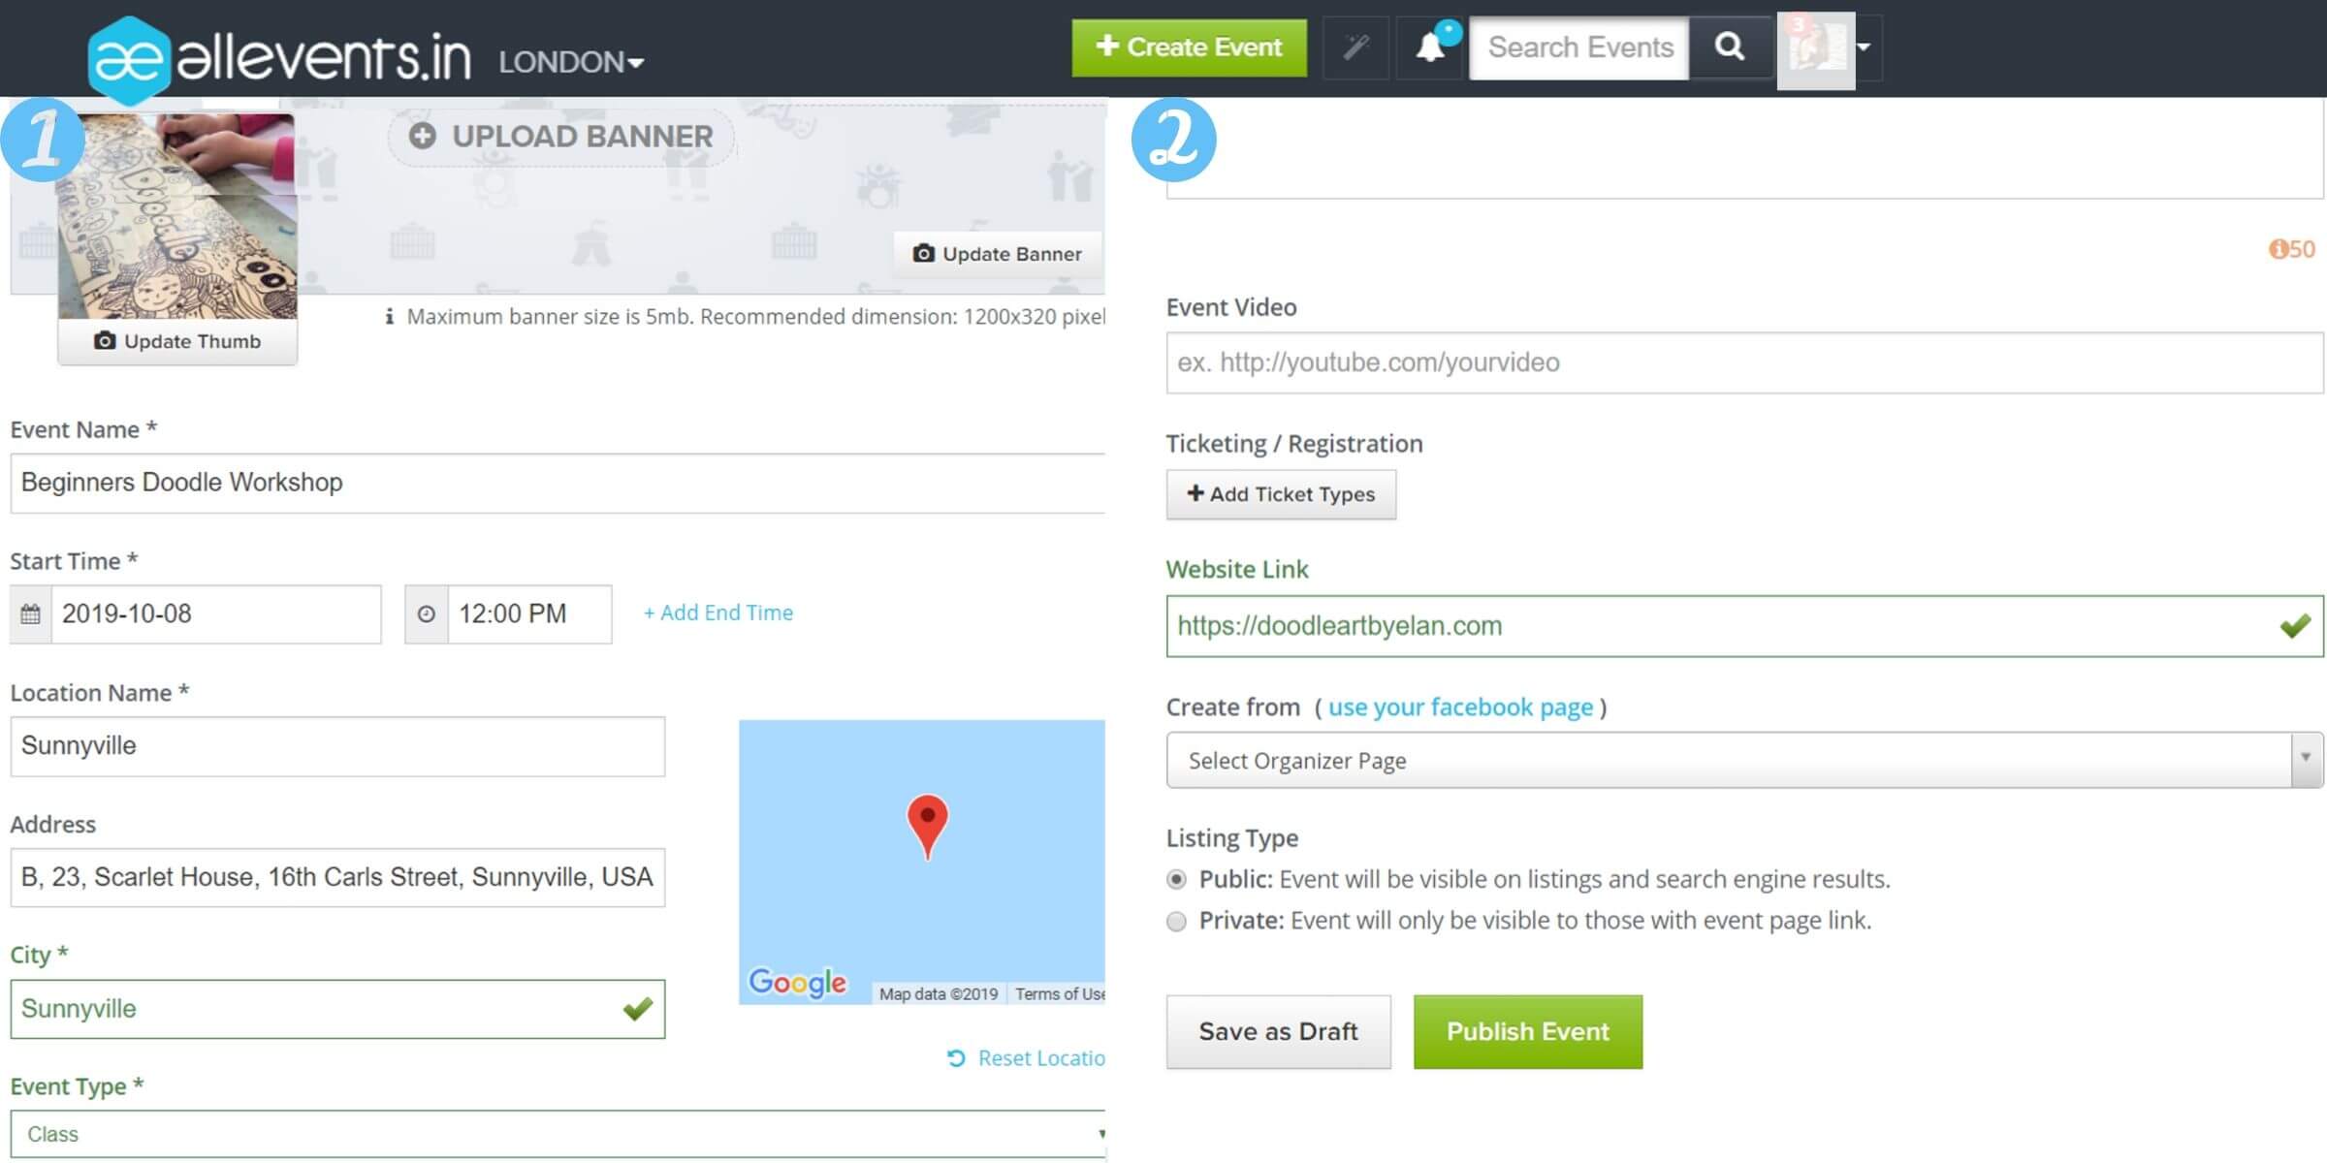Select the Public listing type radio button
Screen dimensions: 2327x1163
coord(1174,880)
